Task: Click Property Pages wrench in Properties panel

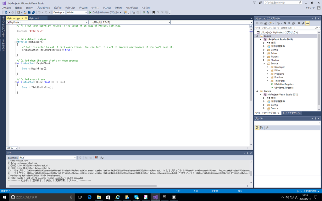Action: [267, 128]
